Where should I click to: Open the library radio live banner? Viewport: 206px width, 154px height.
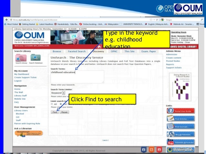tap(180, 150)
